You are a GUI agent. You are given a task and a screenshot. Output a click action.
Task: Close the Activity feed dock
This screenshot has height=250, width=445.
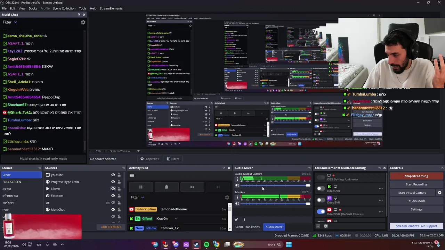pos(229,168)
